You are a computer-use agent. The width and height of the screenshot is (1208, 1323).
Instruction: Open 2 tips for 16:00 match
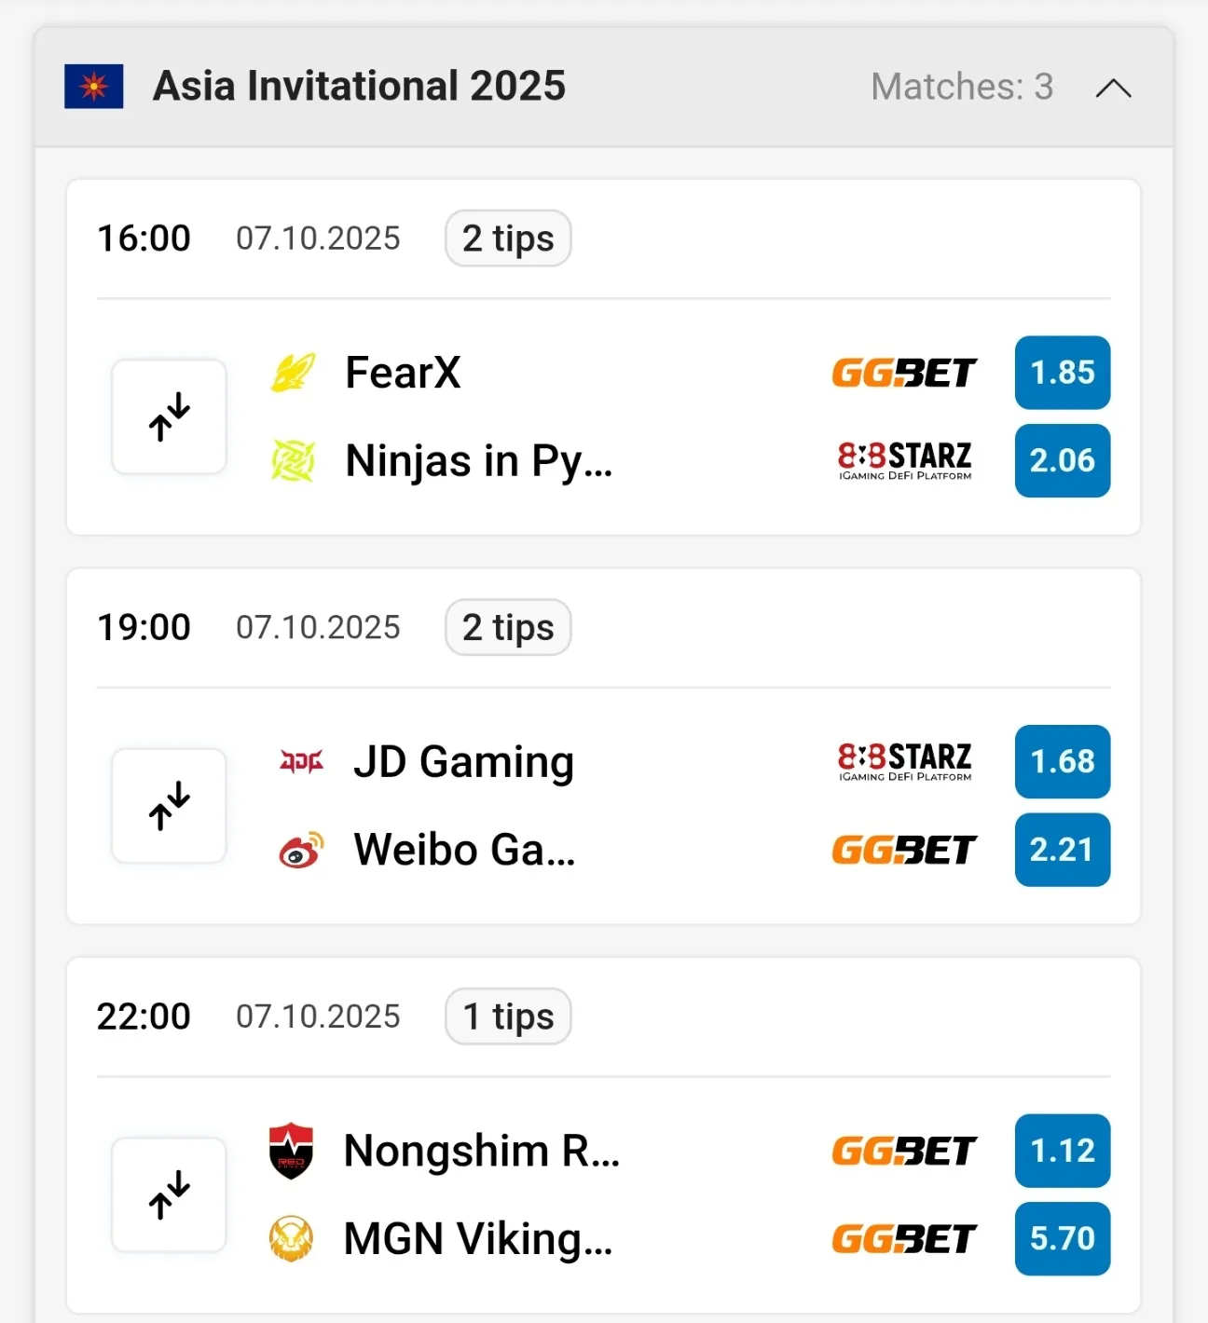click(508, 239)
